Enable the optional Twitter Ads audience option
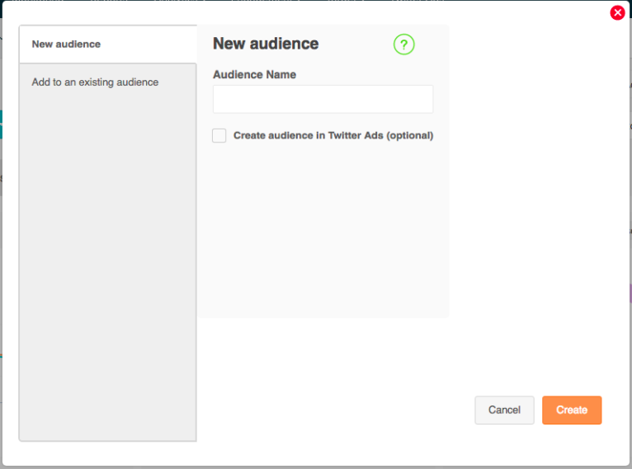Image resolution: width=632 pixels, height=469 pixels. (219, 135)
